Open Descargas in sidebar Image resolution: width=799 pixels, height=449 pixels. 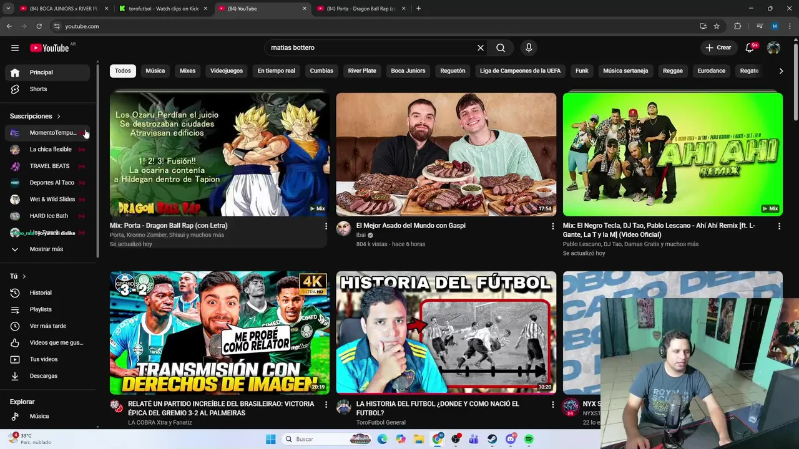[x=47, y=376]
